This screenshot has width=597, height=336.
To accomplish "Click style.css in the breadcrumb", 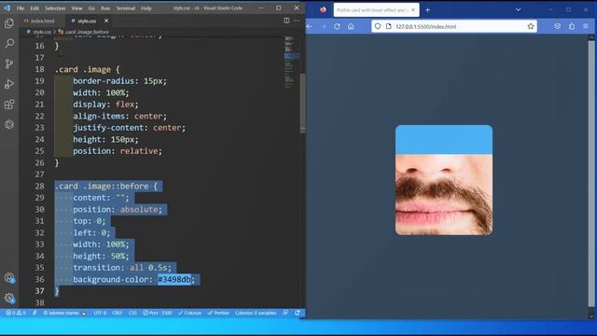I will tap(42, 32).
